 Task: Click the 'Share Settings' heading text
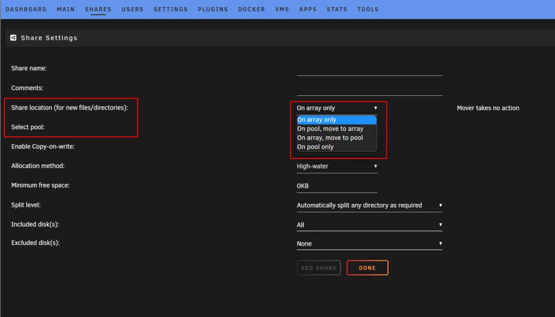tap(49, 38)
